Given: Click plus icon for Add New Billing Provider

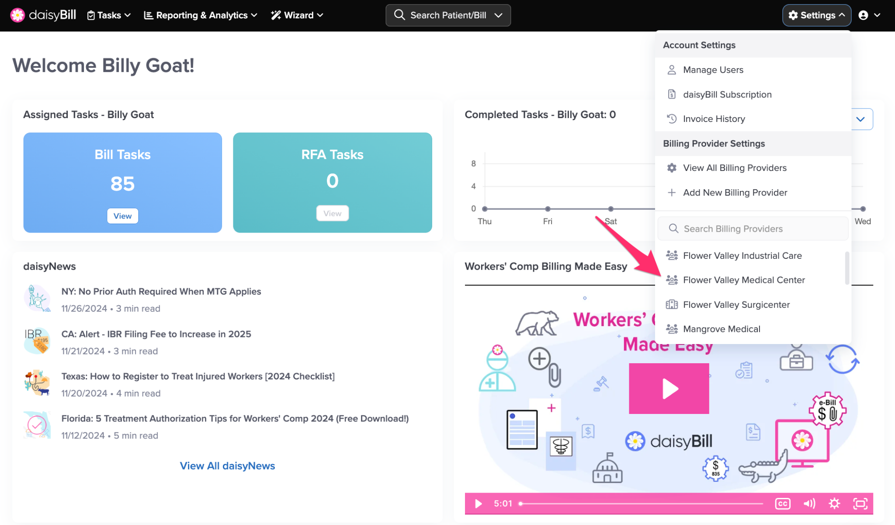Looking at the screenshot, I should pyautogui.click(x=672, y=193).
